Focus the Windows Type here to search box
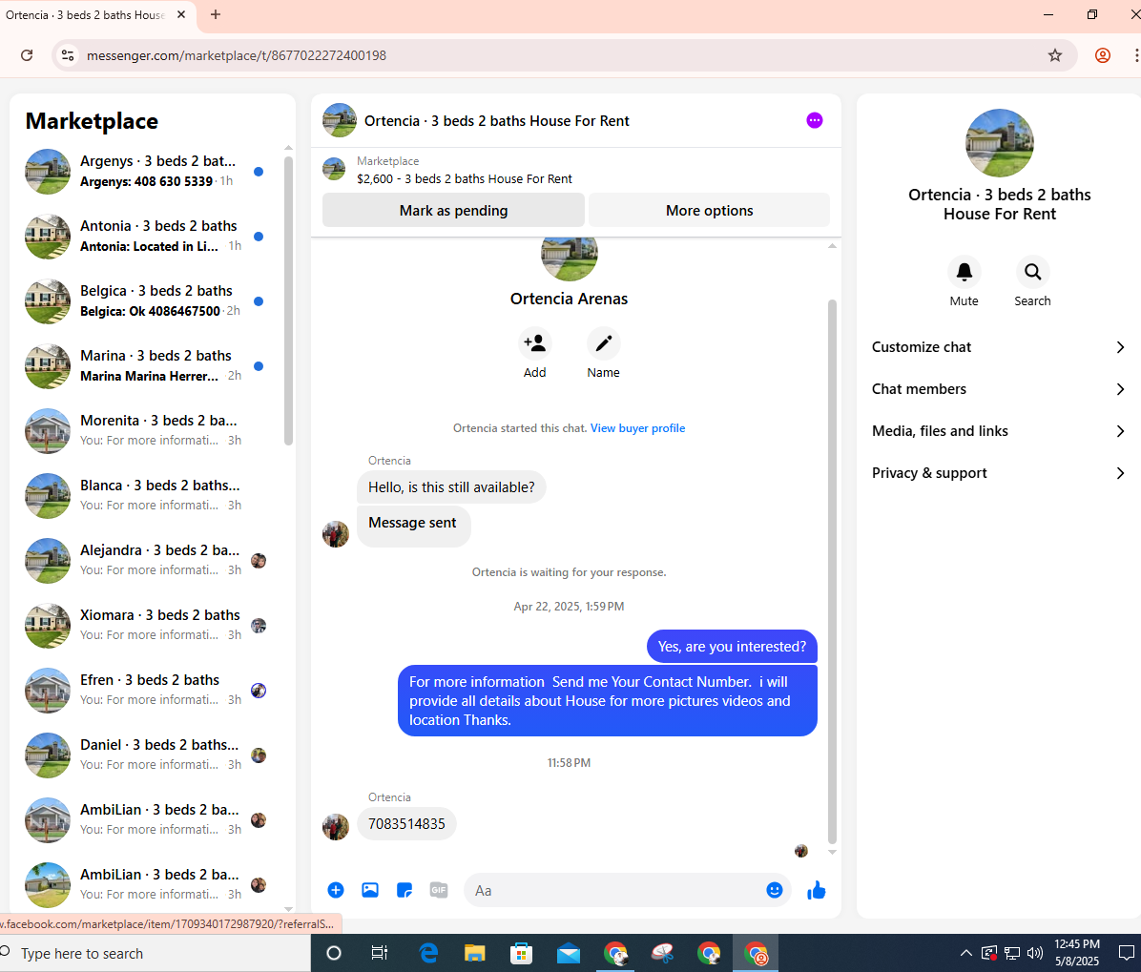This screenshot has width=1141, height=972. coord(155,953)
